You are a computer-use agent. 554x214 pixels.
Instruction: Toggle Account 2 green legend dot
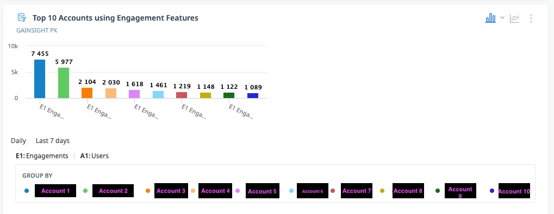coord(85,191)
